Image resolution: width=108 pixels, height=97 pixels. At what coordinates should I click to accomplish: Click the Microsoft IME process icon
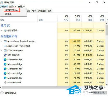tap(5, 82)
